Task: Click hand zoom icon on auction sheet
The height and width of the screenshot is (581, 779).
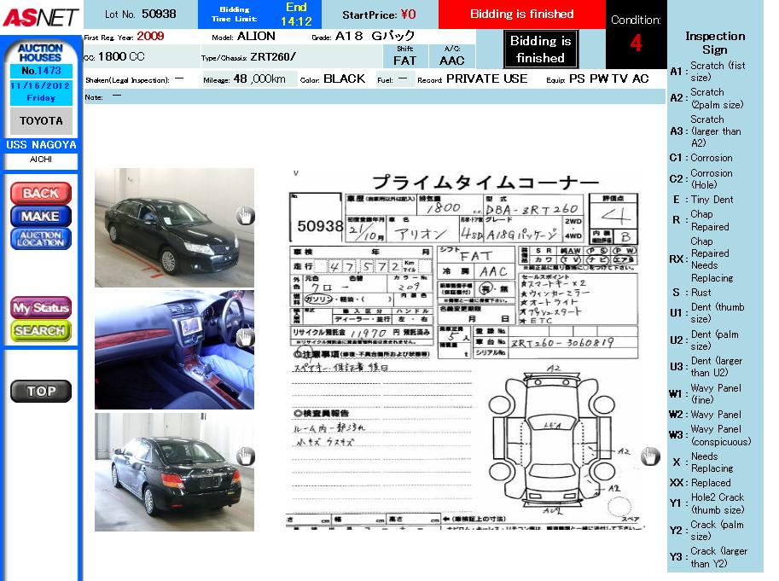Action: click(x=649, y=456)
